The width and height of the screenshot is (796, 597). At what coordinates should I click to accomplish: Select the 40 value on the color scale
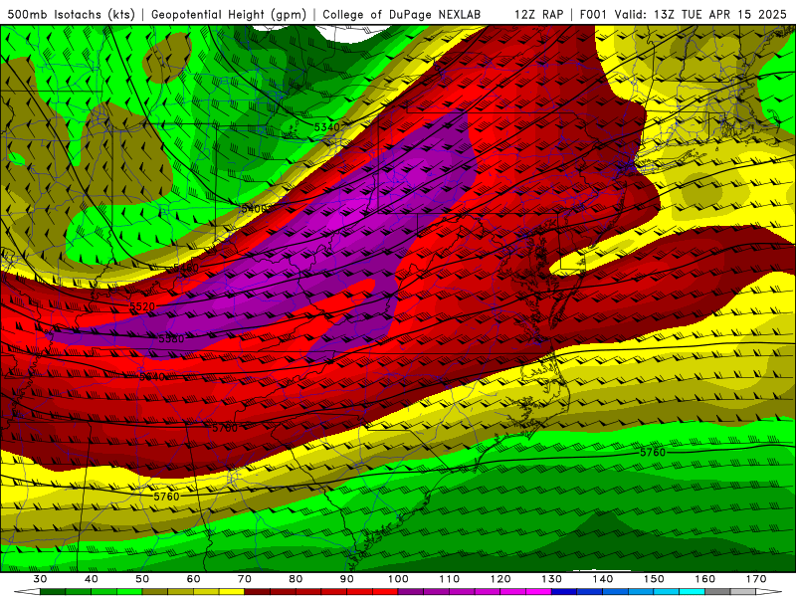point(92,579)
